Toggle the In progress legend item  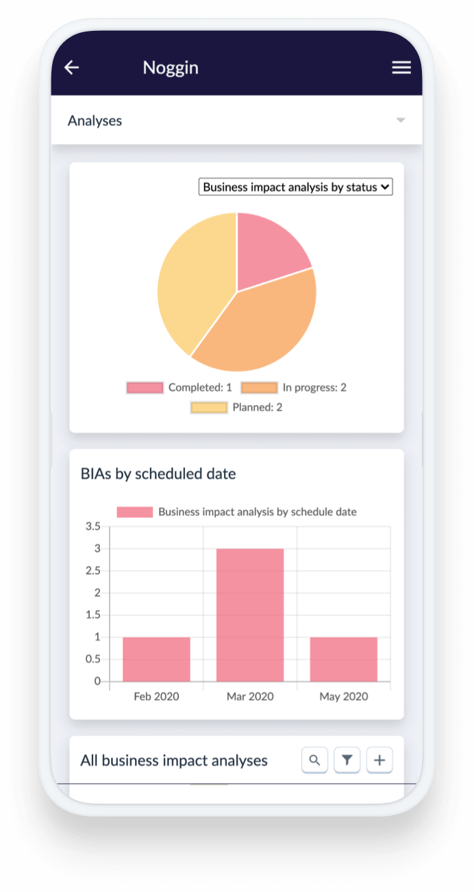[x=293, y=388]
